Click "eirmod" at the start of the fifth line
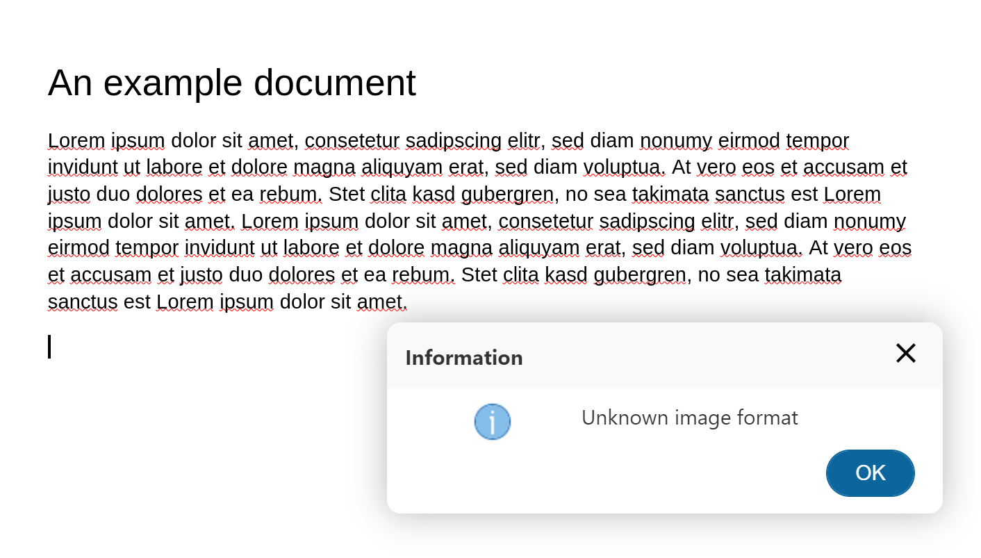The height and width of the screenshot is (558, 981). coord(79,248)
